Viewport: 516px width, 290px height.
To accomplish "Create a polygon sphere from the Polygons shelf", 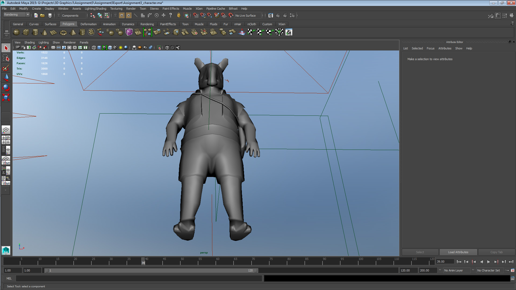I will point(16,32).
